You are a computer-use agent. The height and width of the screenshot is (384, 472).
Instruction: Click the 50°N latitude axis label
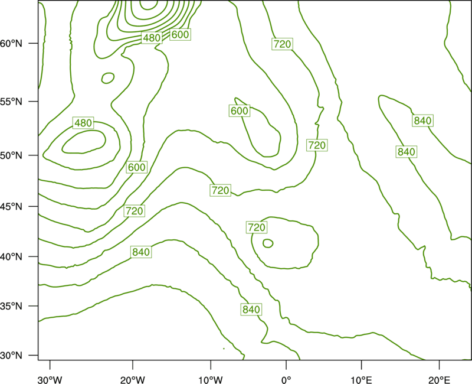[x=11, y=155]
